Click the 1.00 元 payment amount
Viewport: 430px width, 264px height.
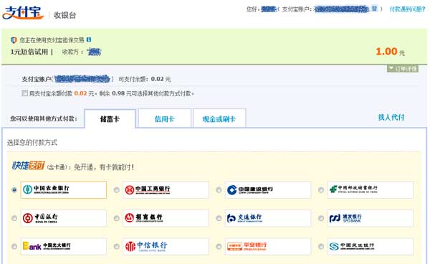(x=391, y=52)
